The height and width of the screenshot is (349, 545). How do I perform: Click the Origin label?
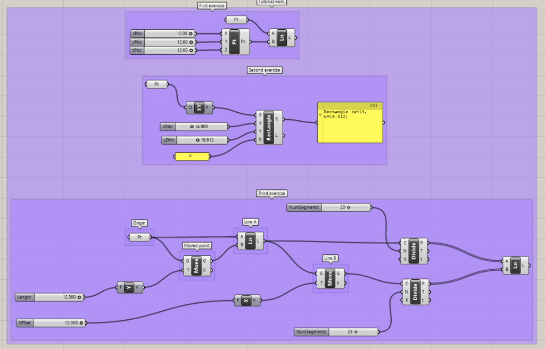[139, 223]
